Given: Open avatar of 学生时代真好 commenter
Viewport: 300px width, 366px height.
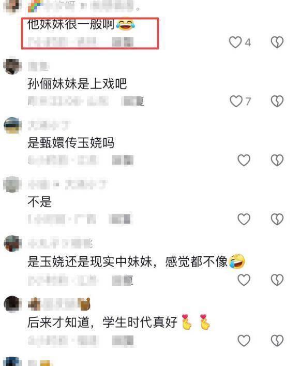Looking at the screenshot, I should tap(12, 304).
